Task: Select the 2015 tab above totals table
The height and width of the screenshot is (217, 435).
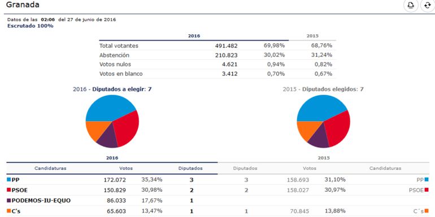Action: pos(312,36)
